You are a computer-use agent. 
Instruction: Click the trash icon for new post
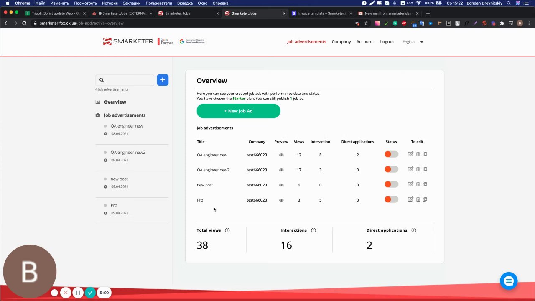tap(418, 184)
